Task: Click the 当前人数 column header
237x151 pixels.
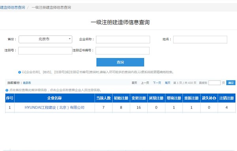Action: [x=103, y=98]
